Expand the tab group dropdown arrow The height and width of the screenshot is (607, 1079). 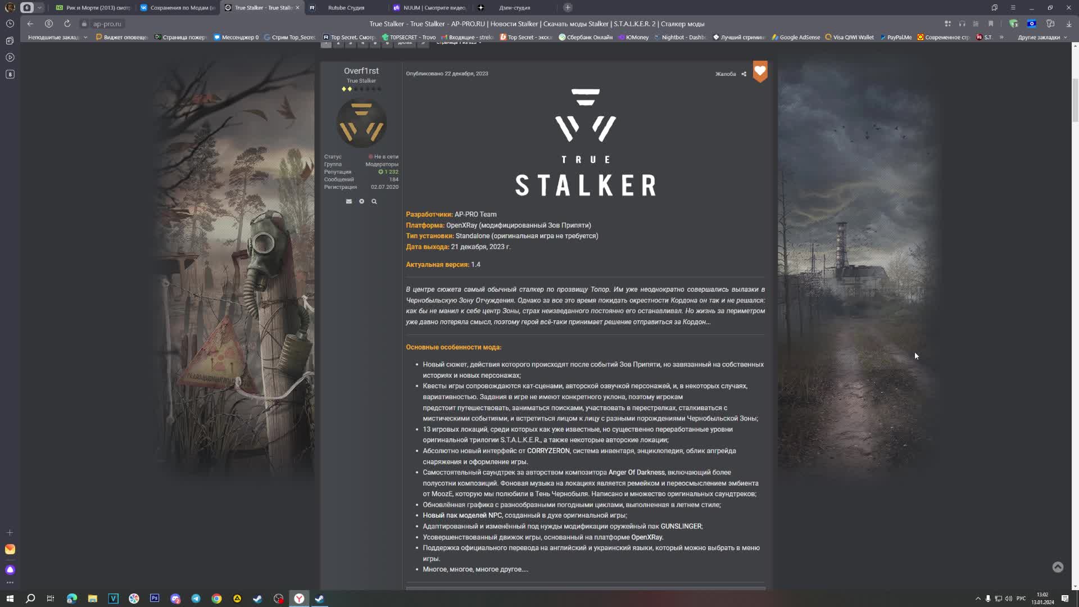(x=39, y=7)
